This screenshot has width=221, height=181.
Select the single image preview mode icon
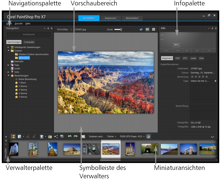(147, 29)
